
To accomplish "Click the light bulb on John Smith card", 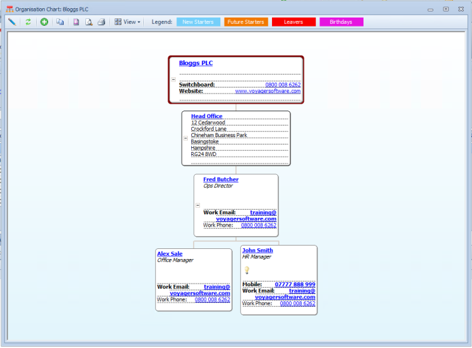I will click(x=247, y=270).
